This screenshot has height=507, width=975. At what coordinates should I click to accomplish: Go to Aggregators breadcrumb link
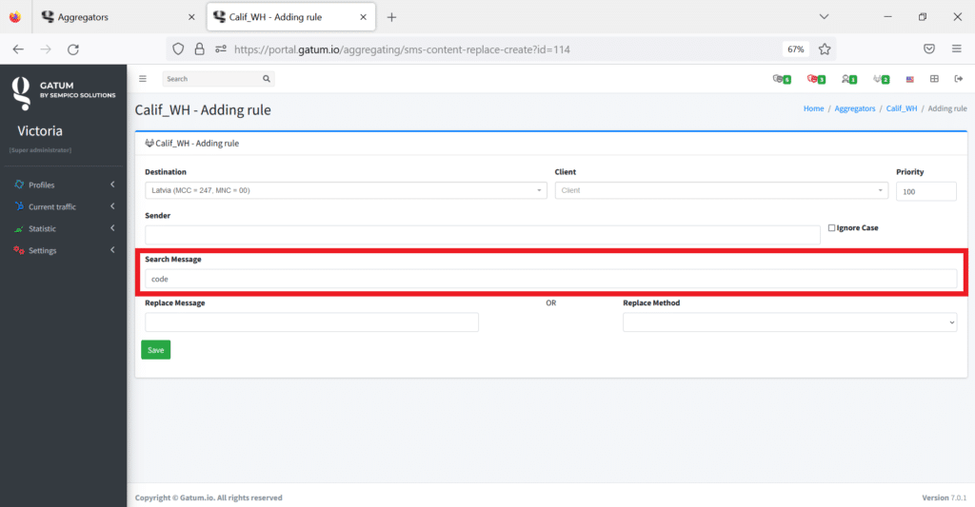(x=854, y=108)
